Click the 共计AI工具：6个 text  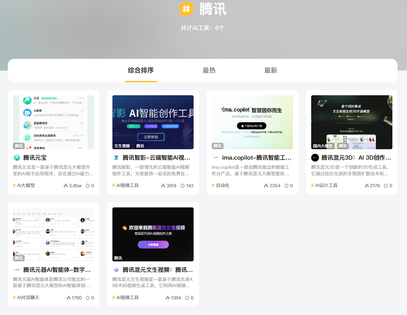click(x=203, y=28)
